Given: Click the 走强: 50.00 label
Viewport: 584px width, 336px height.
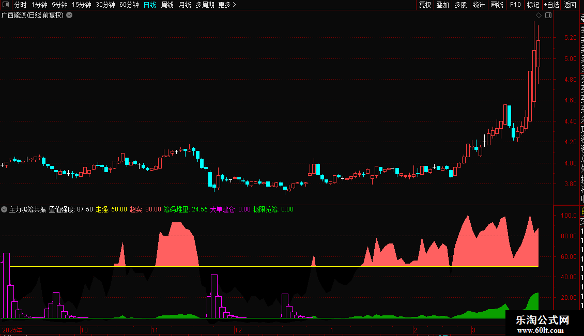Looking at the screenshot, I should pyautogui.click(x=111, y=209).
